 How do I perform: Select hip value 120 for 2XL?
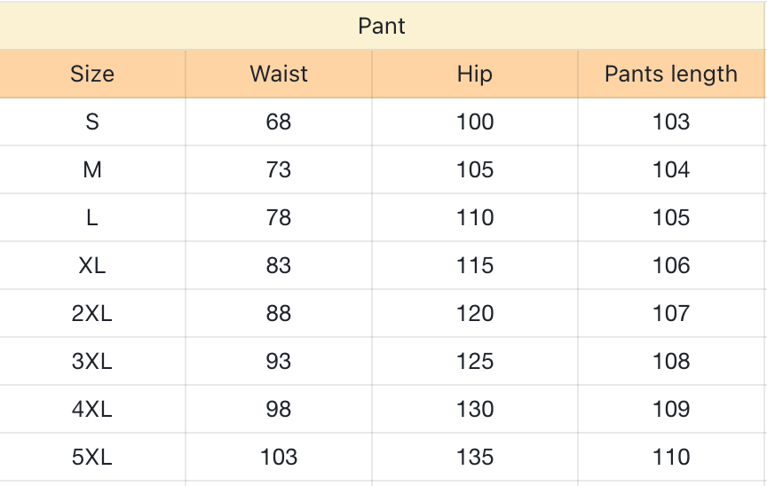point(475,313)
